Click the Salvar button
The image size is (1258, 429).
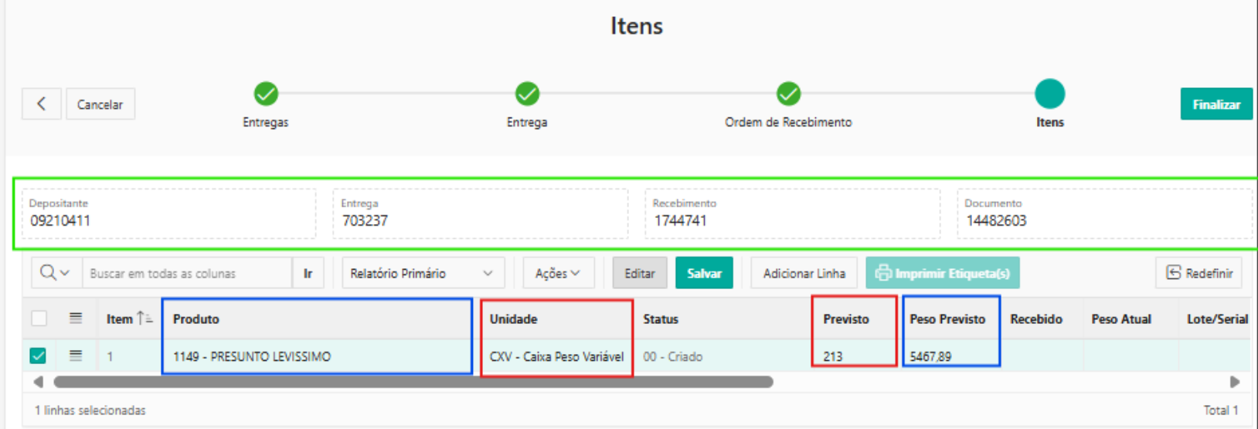point(704,273)
